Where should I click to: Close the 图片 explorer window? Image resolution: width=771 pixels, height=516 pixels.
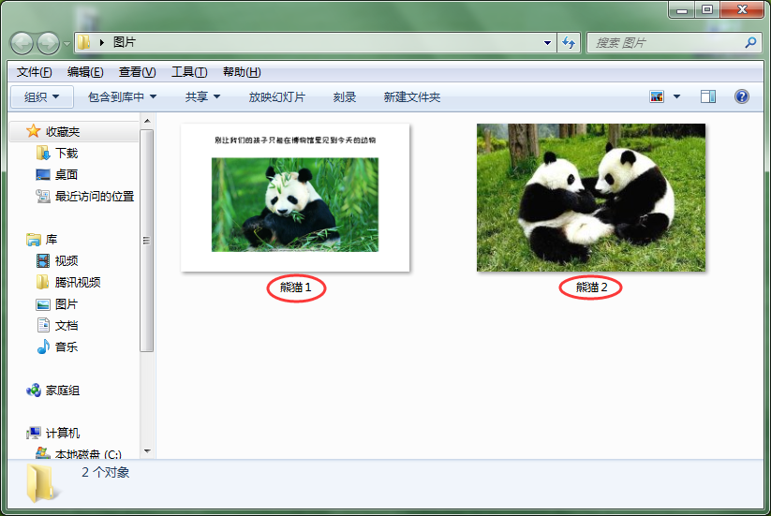(x=742, y=9)
